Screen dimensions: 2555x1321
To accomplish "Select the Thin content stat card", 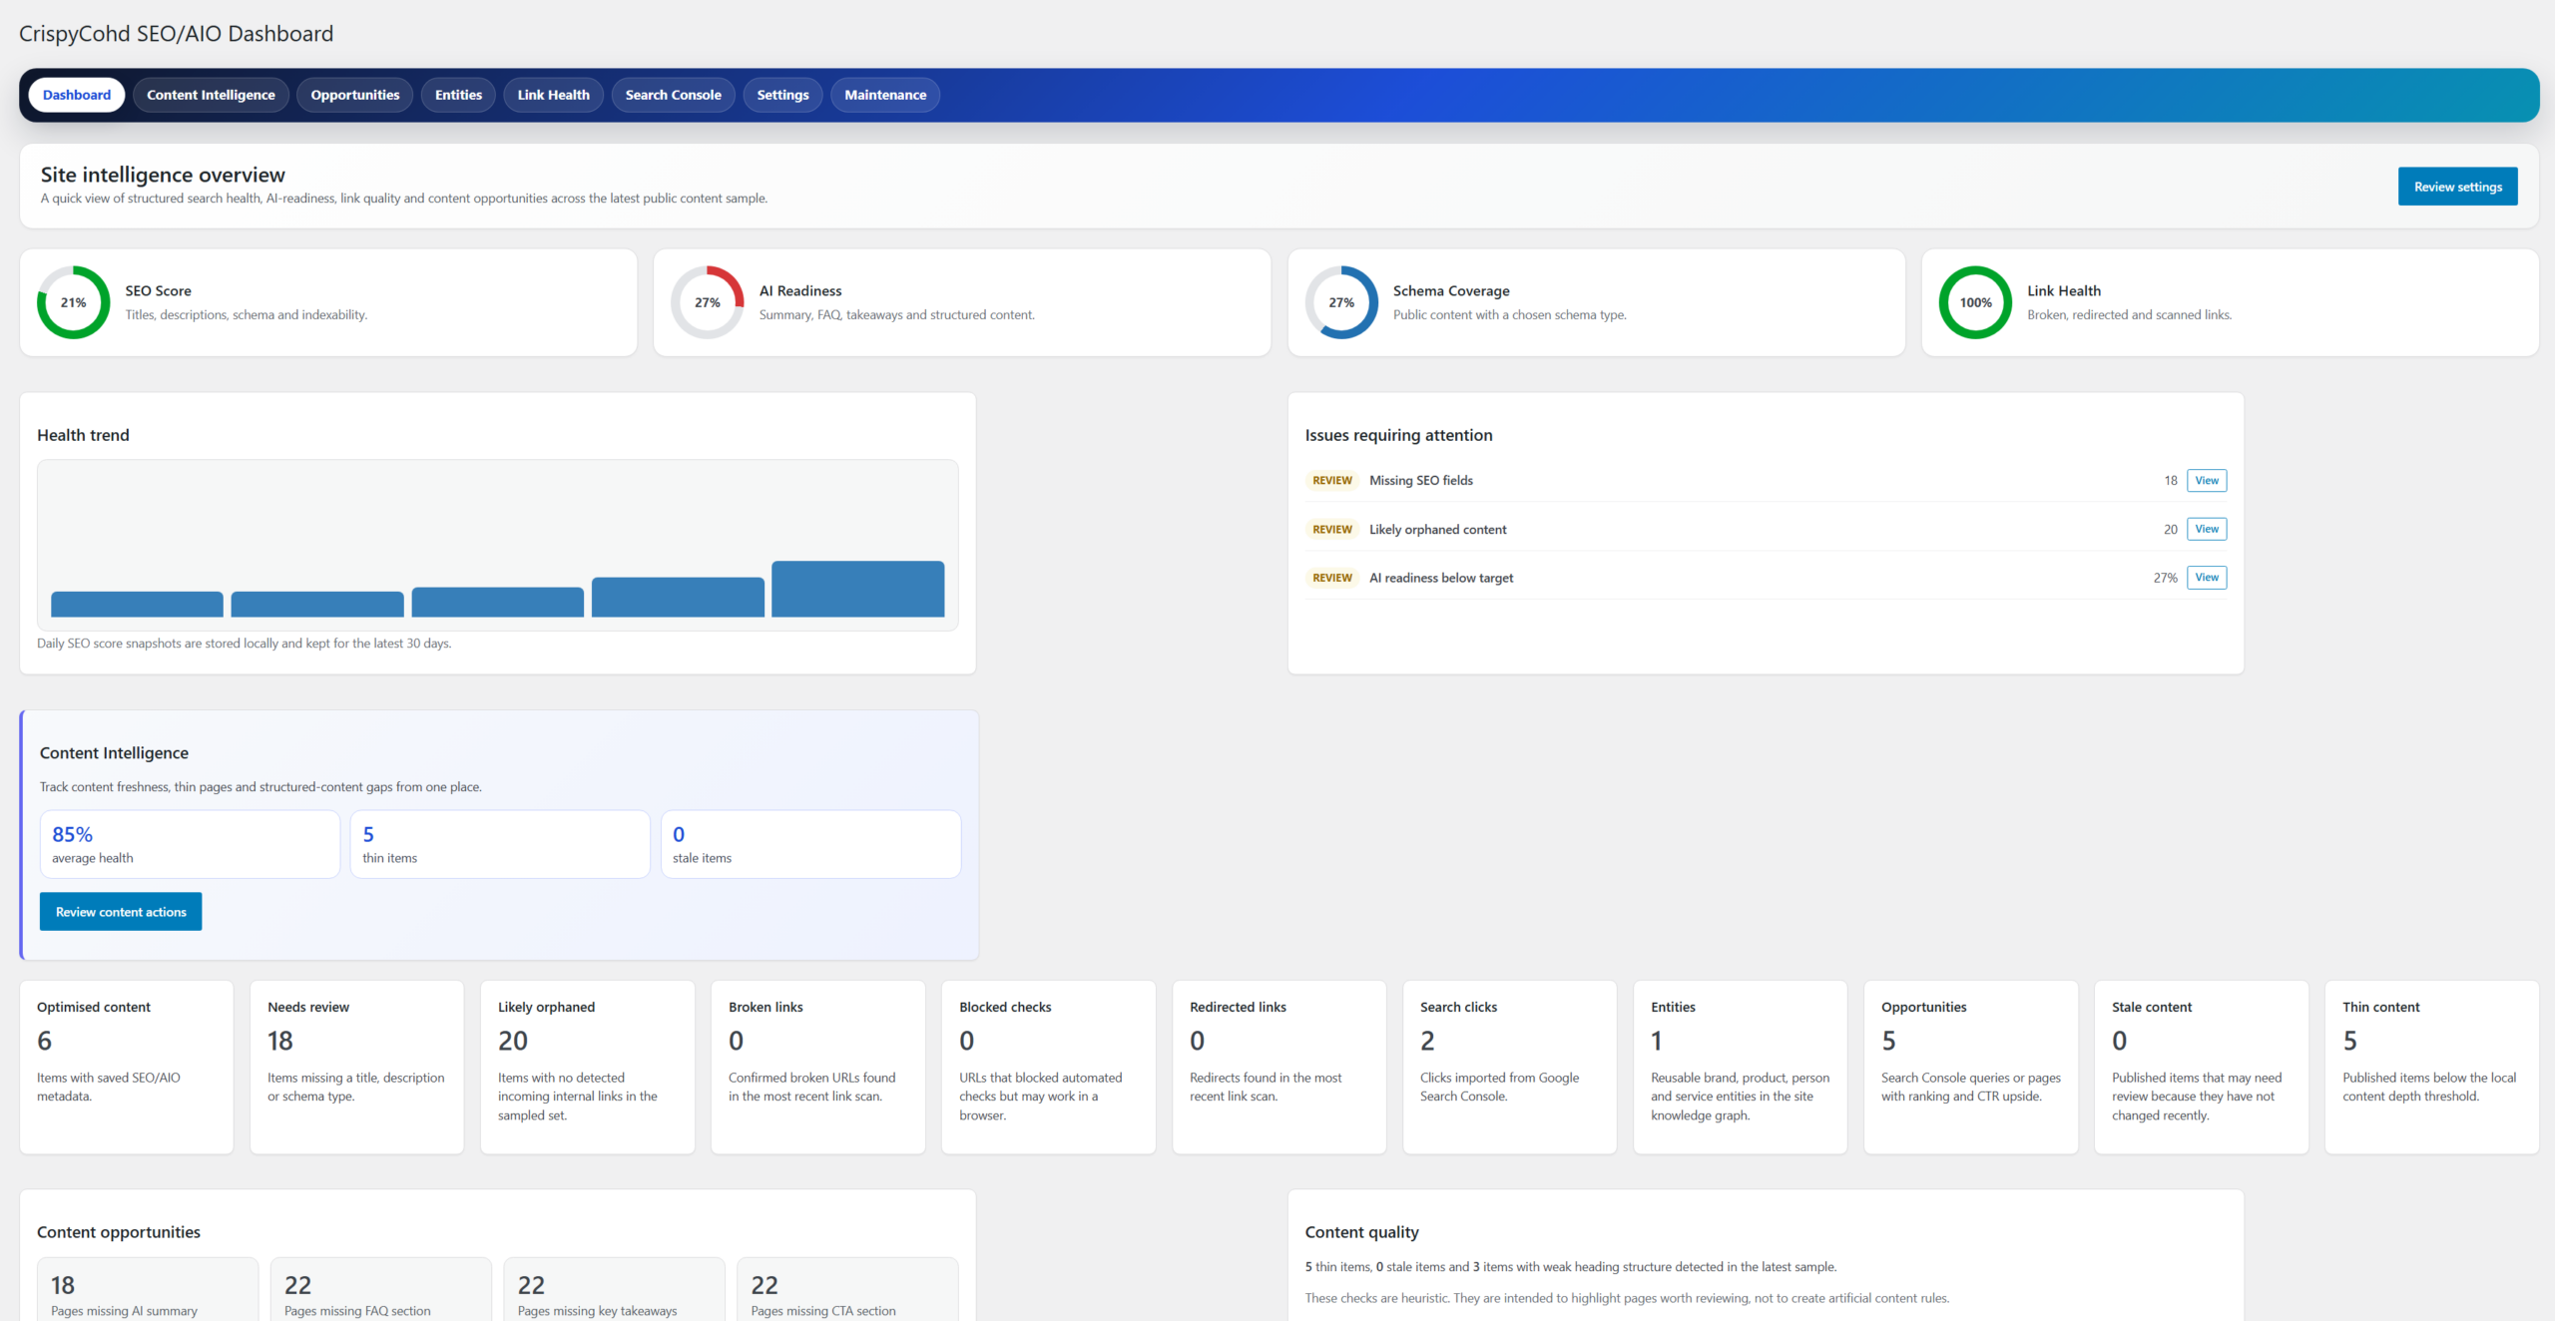I will coord(2432,1067).
